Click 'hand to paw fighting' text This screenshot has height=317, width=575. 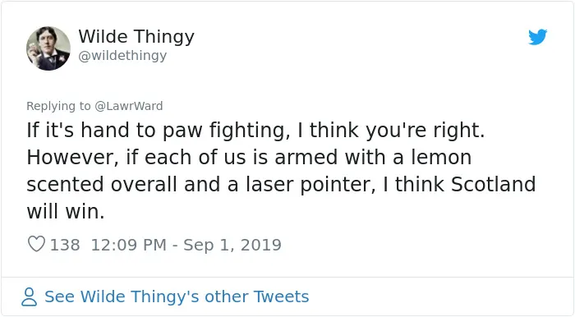click(x=186, y=131)
